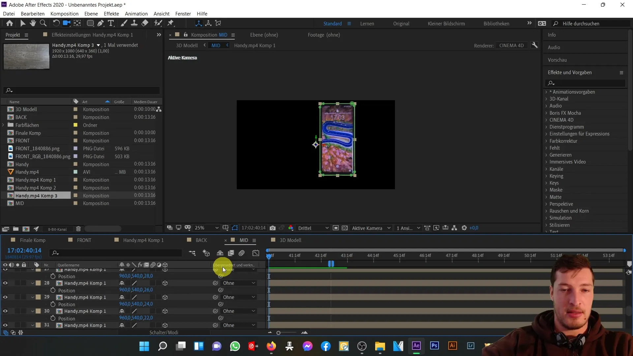The image size is (633, 356).
Task: Open Composition mini-flowchart icon in timeline
Action: coord(192,253)
